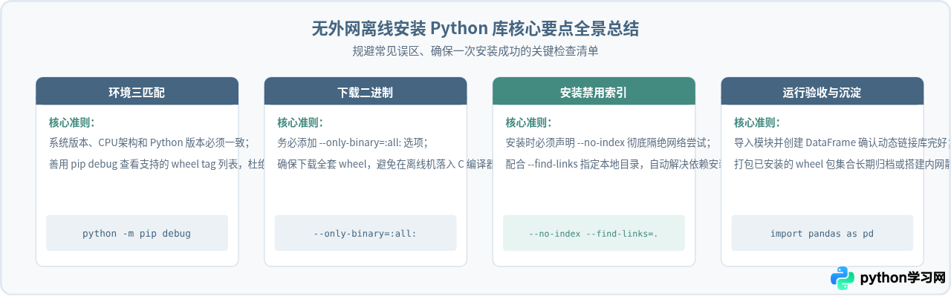Click the --no-index --find-links=. code box
Viewport: 951px width, 296px height.
point(594,233)
